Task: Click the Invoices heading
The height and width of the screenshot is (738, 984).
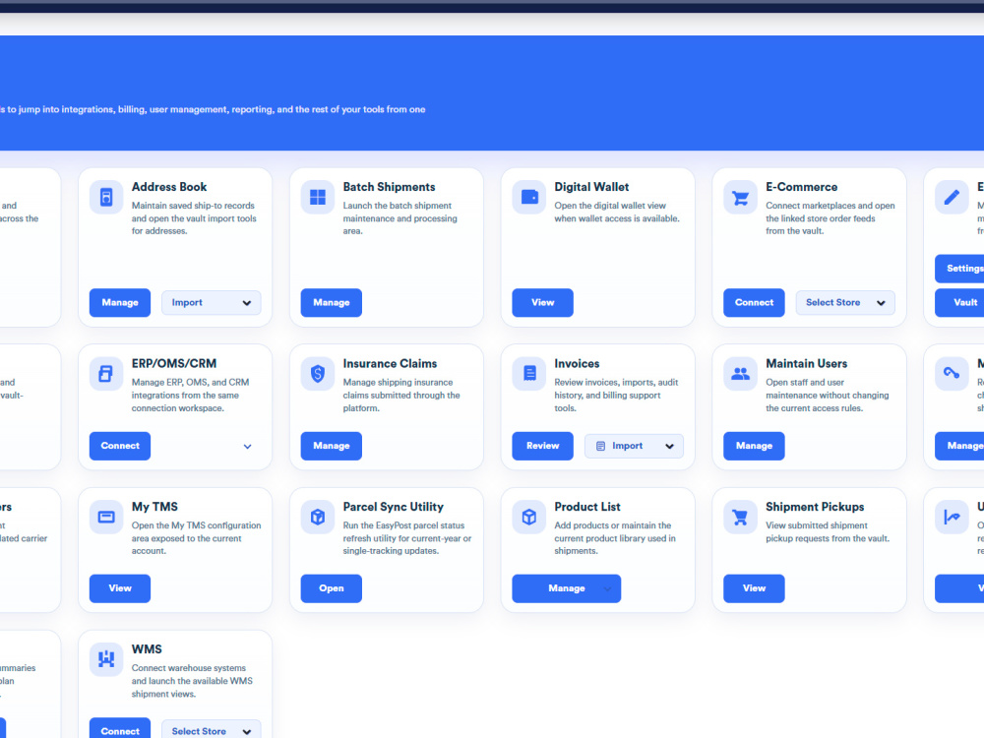Action: pyautogui.click(x=577, y=364)
